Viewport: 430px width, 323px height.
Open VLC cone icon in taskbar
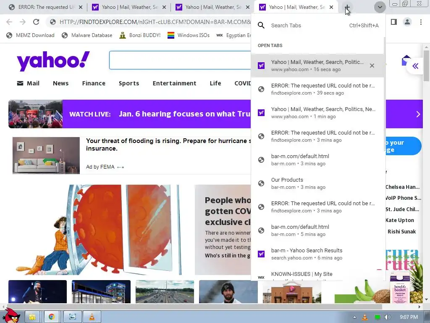92,317
